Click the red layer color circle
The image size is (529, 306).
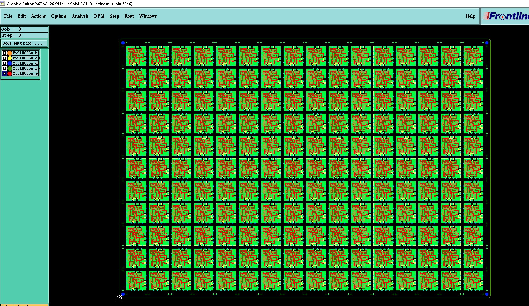(10, 73)
